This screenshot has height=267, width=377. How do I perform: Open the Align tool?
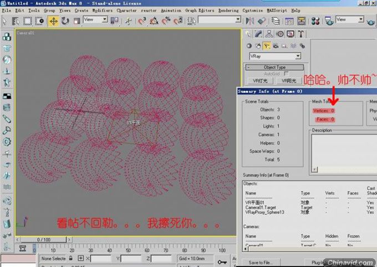click(x=262, y=21)
